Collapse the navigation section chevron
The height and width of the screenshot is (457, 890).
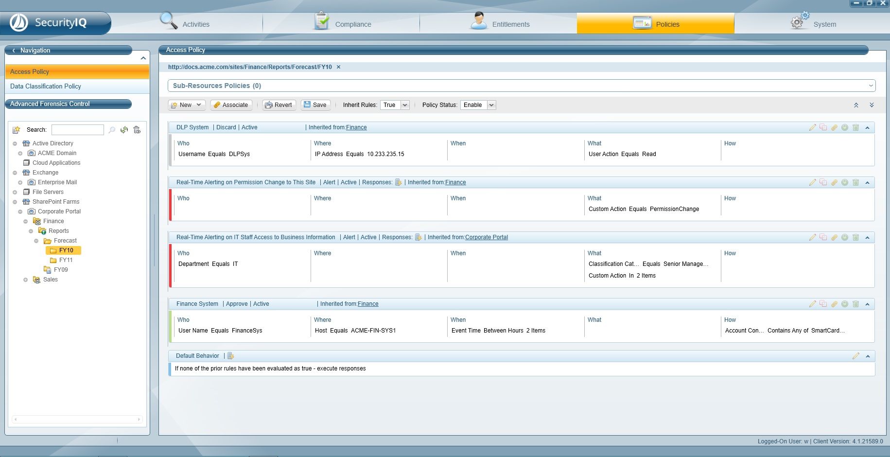click(143, 58)
